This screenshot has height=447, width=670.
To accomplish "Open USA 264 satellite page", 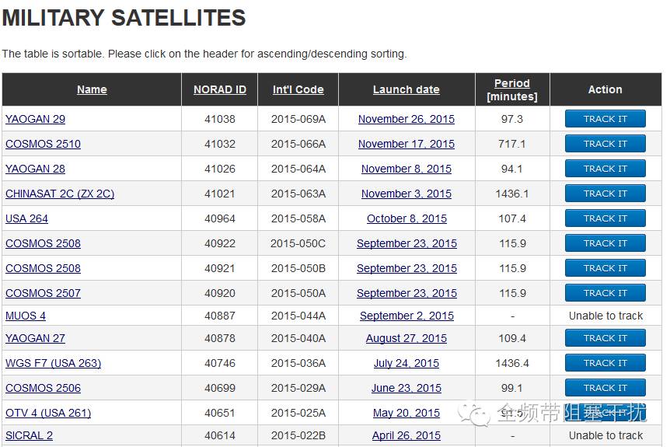I will pos(26,218).
